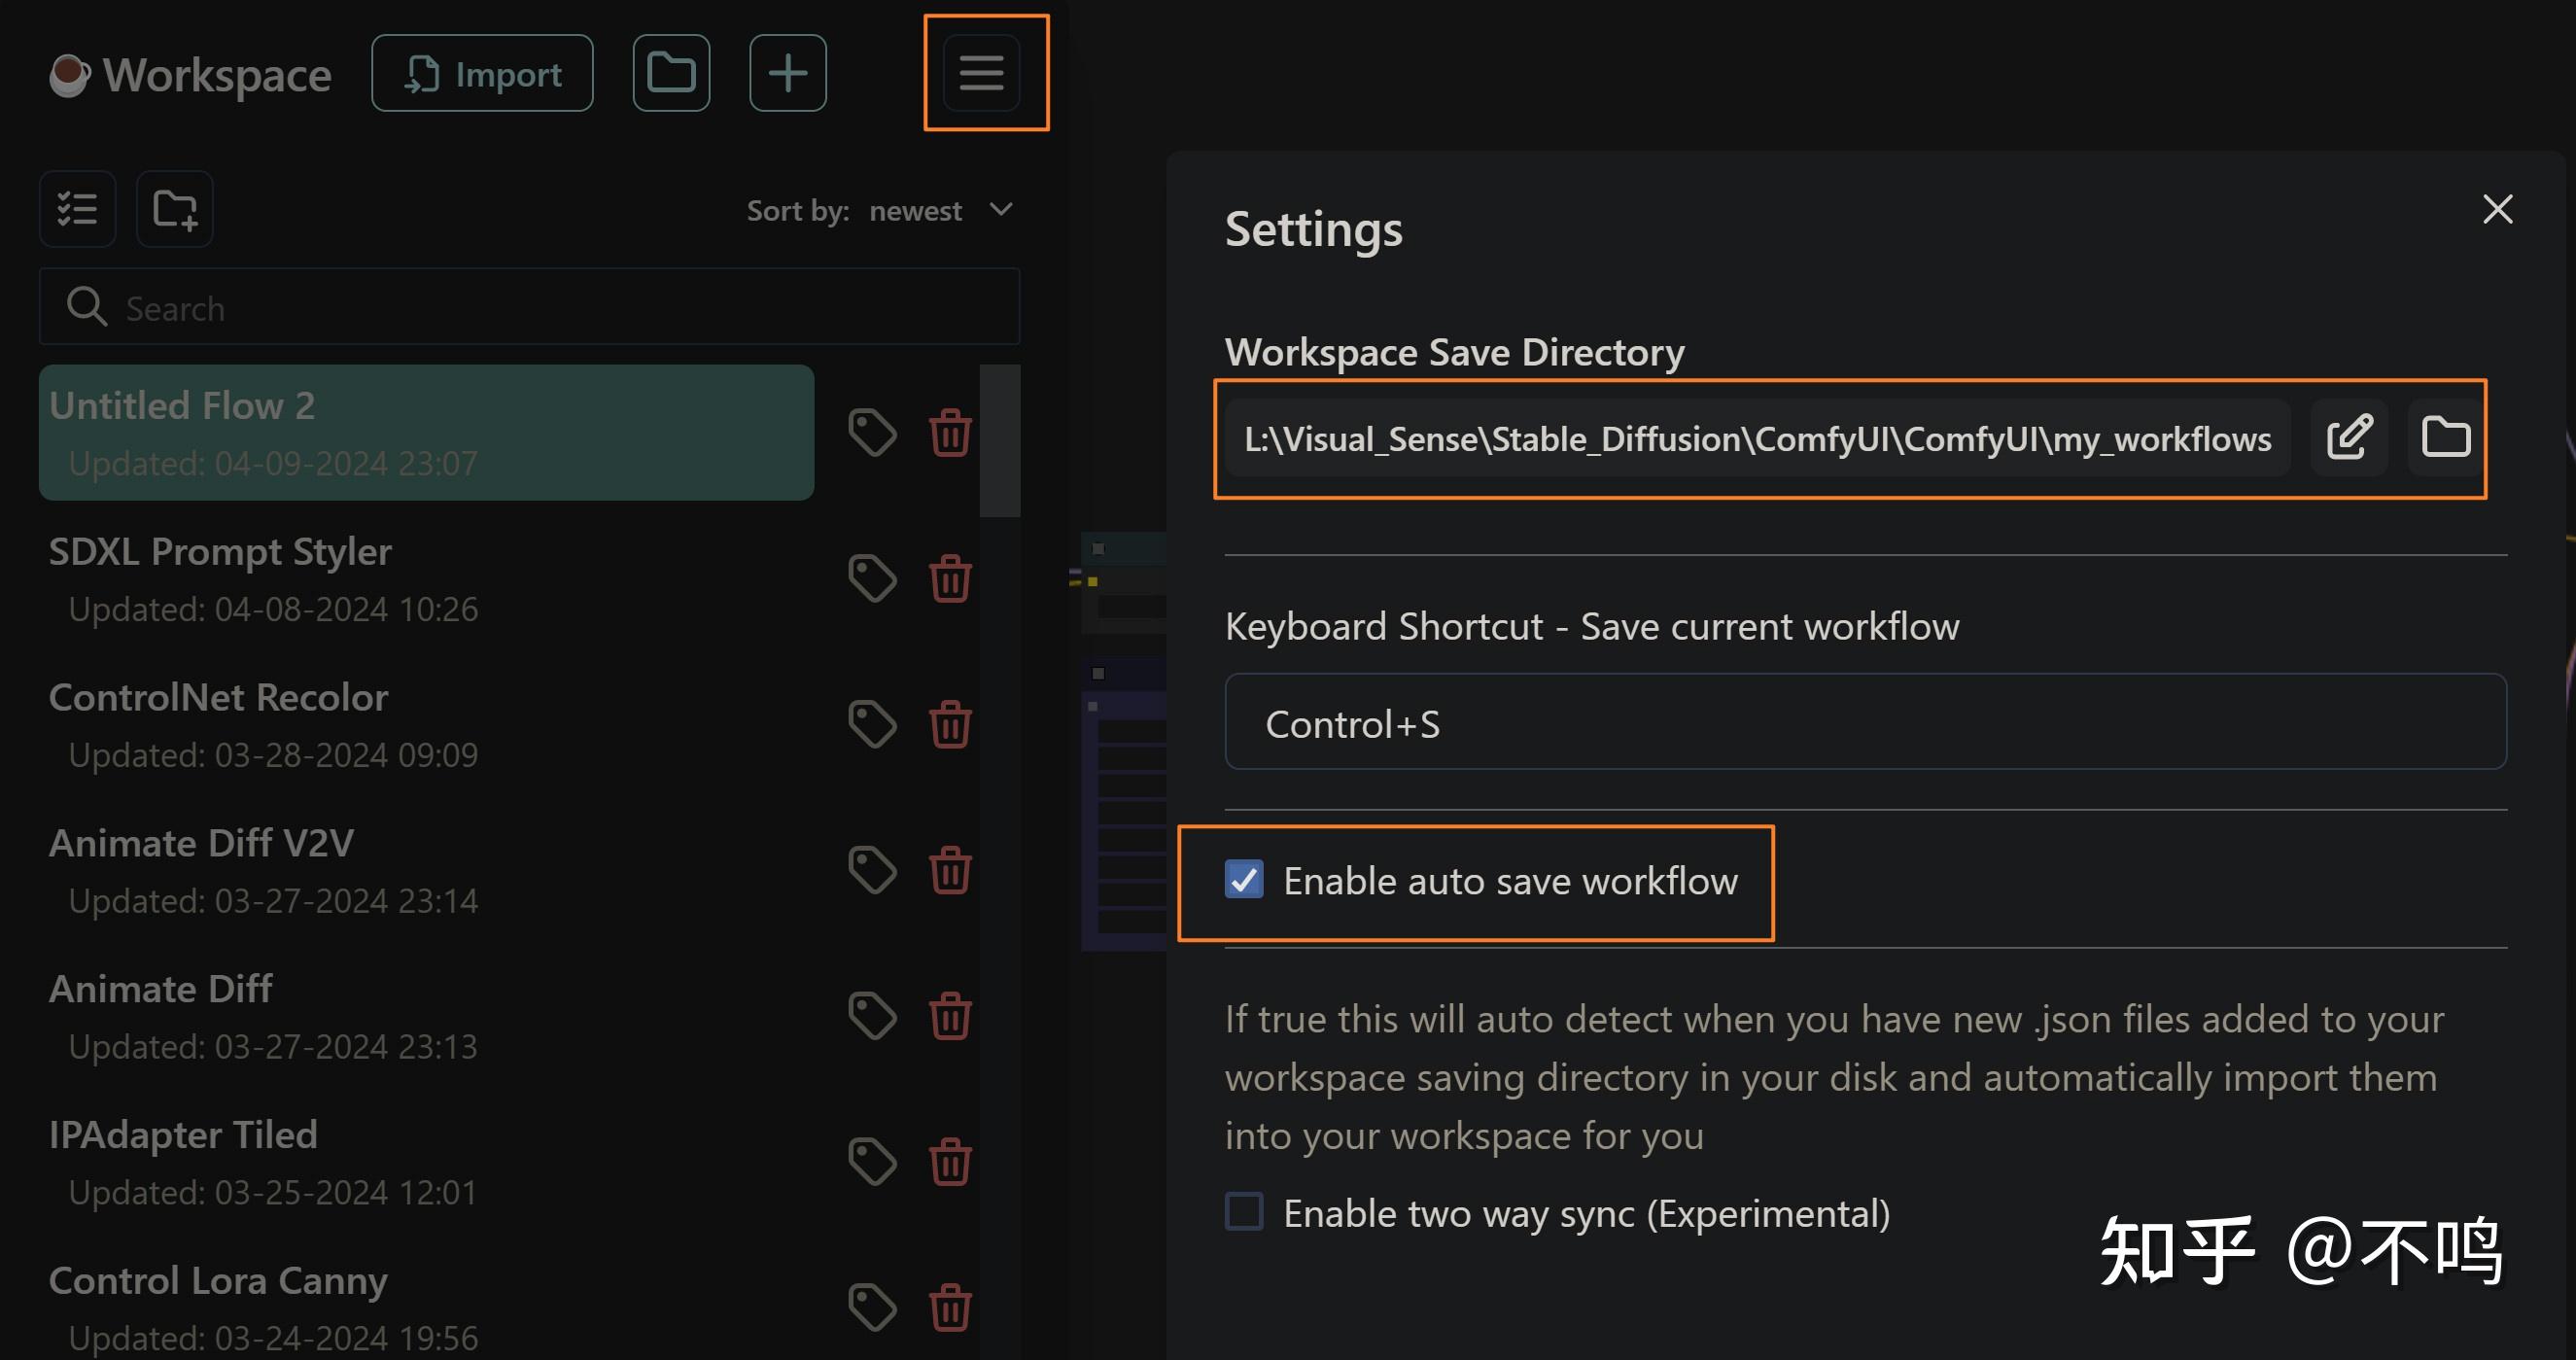Edit the workspace save directory path

2348,437
